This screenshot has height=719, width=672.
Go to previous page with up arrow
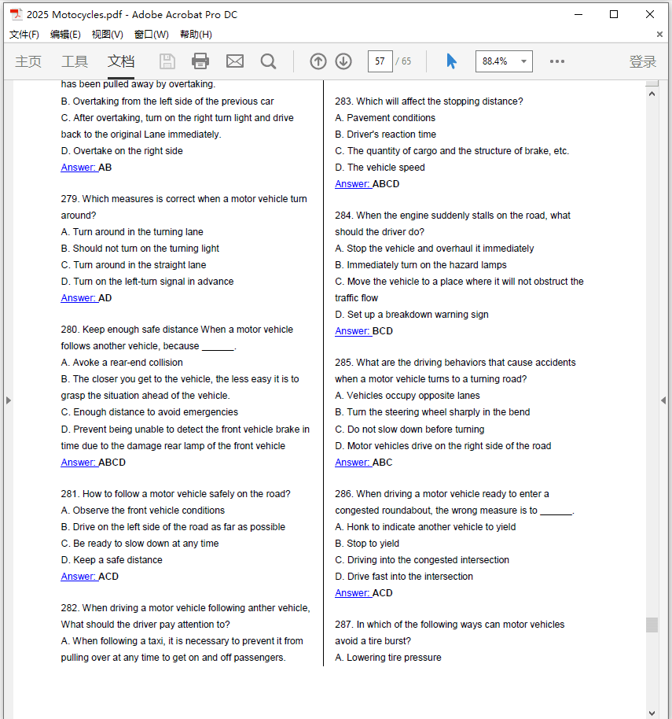click(x=318, y=61)
